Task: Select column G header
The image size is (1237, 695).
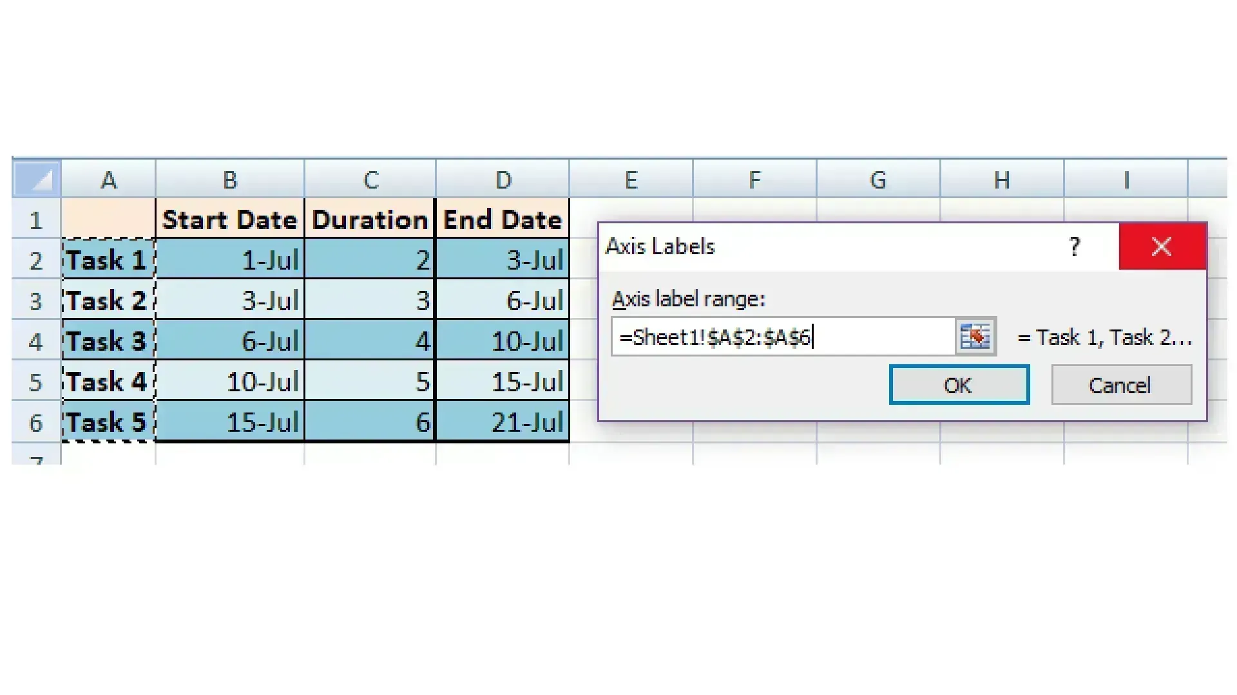Action: (877, 180)
